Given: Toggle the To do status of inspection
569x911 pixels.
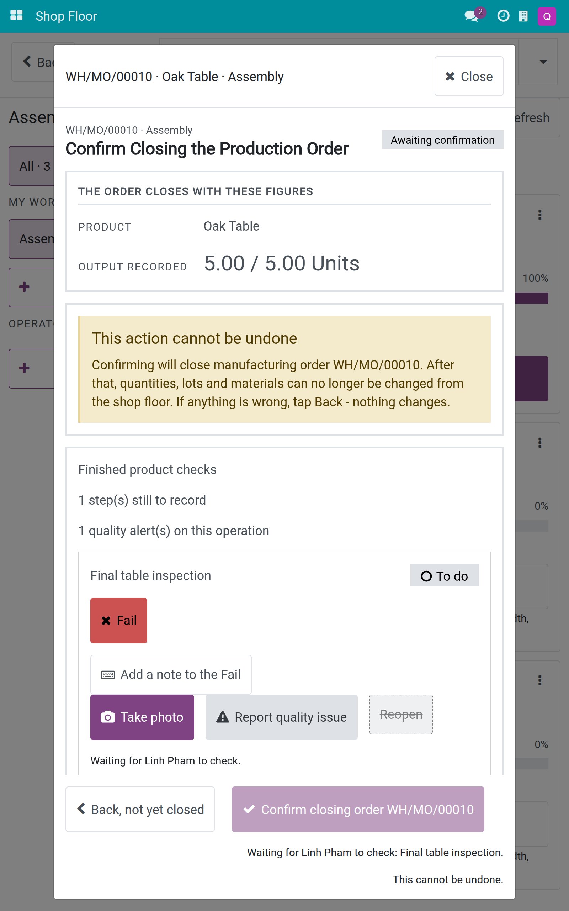Looking at the screenshot, I should (444, 575).
